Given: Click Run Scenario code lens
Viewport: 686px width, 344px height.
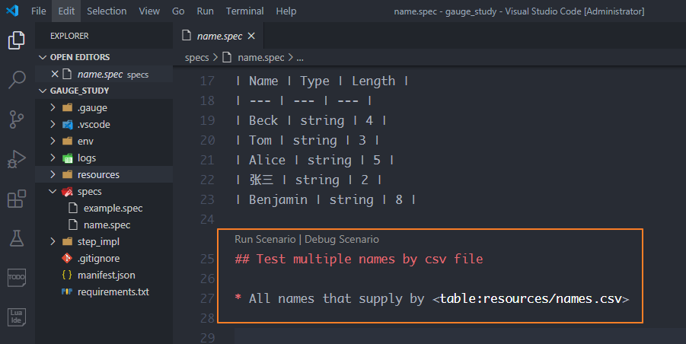Looking at the screenshot, I should pyautogui.click(x=265, y=239).
